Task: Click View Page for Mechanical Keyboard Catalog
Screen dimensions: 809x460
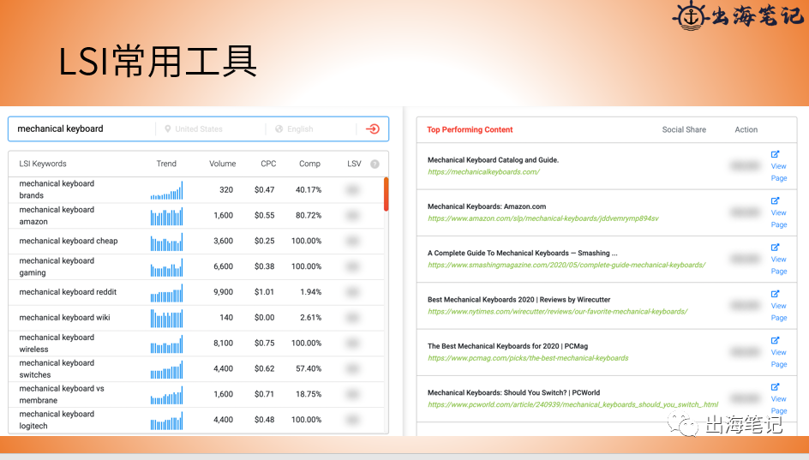Action: [x=778, y=172]
